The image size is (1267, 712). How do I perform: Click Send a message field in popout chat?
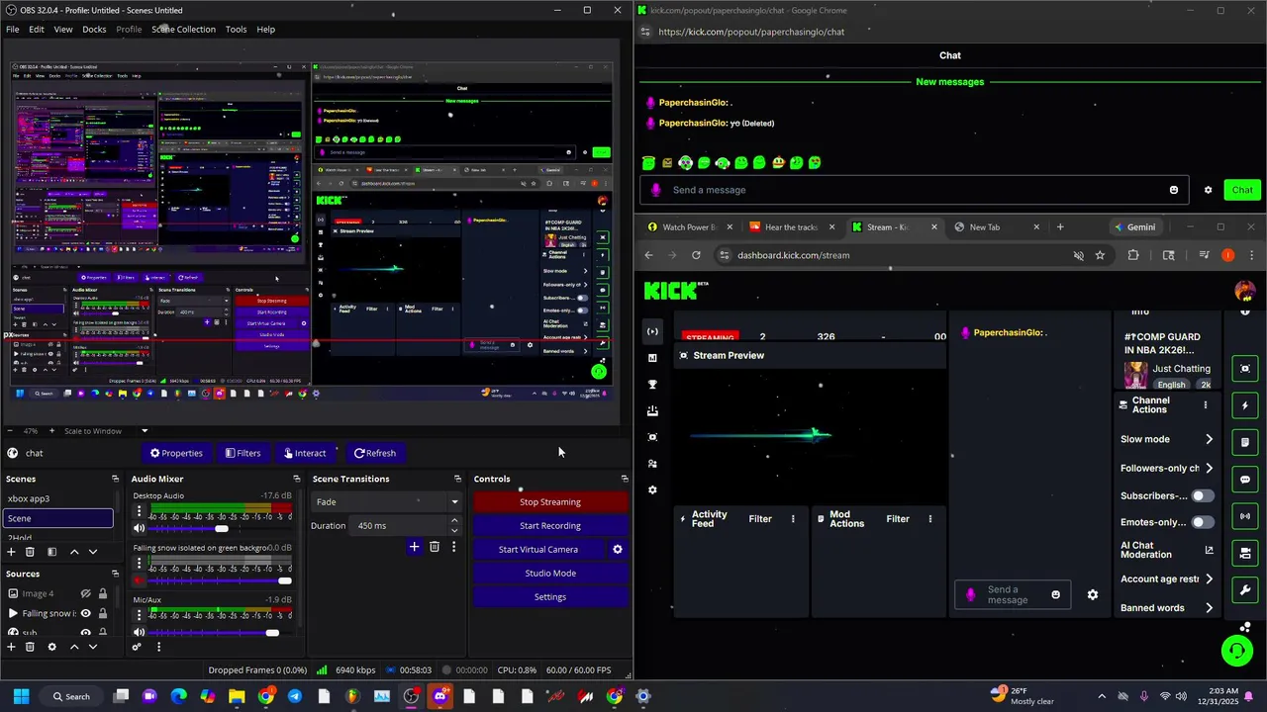(x=915, y=190)
